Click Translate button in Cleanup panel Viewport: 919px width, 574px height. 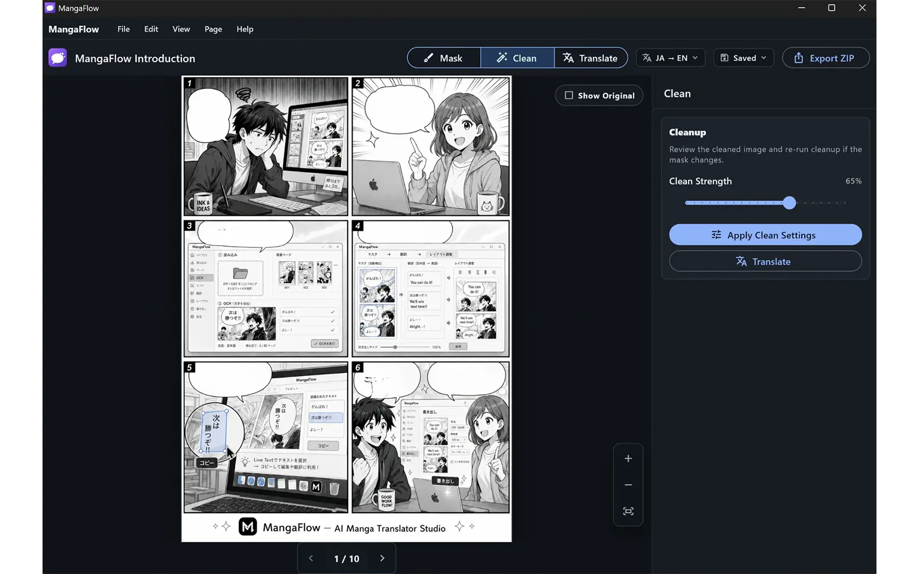point(765,261)
